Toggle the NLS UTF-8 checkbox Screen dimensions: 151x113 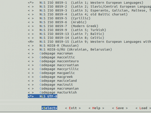[x=31, y=96]
